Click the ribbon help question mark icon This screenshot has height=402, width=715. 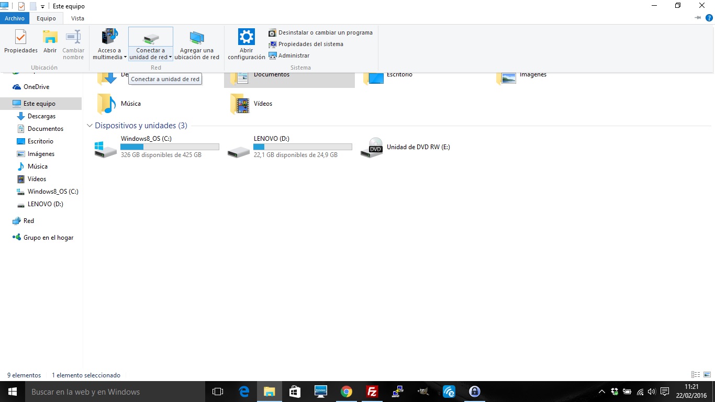[709, 18]
